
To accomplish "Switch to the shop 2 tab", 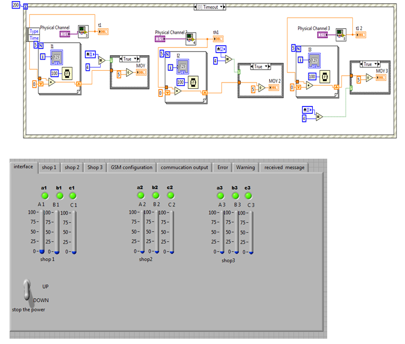I will (x=72, y=167).
